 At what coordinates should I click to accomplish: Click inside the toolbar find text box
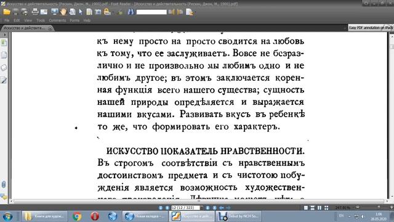pyautogui.click(x=151, y=12)
